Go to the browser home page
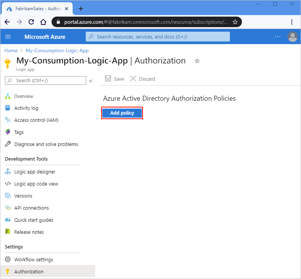 pyautogui.click(x=43, y=22)
